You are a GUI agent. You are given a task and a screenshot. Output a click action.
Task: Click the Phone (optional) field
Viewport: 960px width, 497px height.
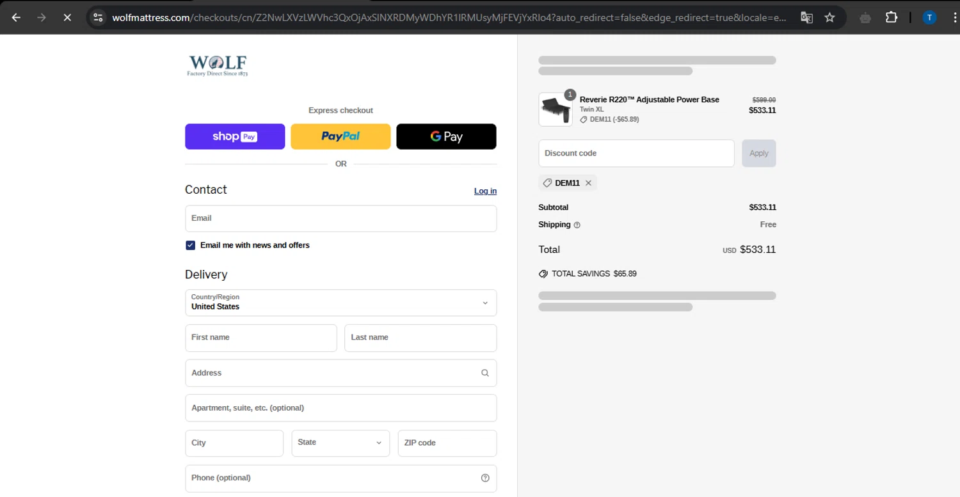click(341, 478)
